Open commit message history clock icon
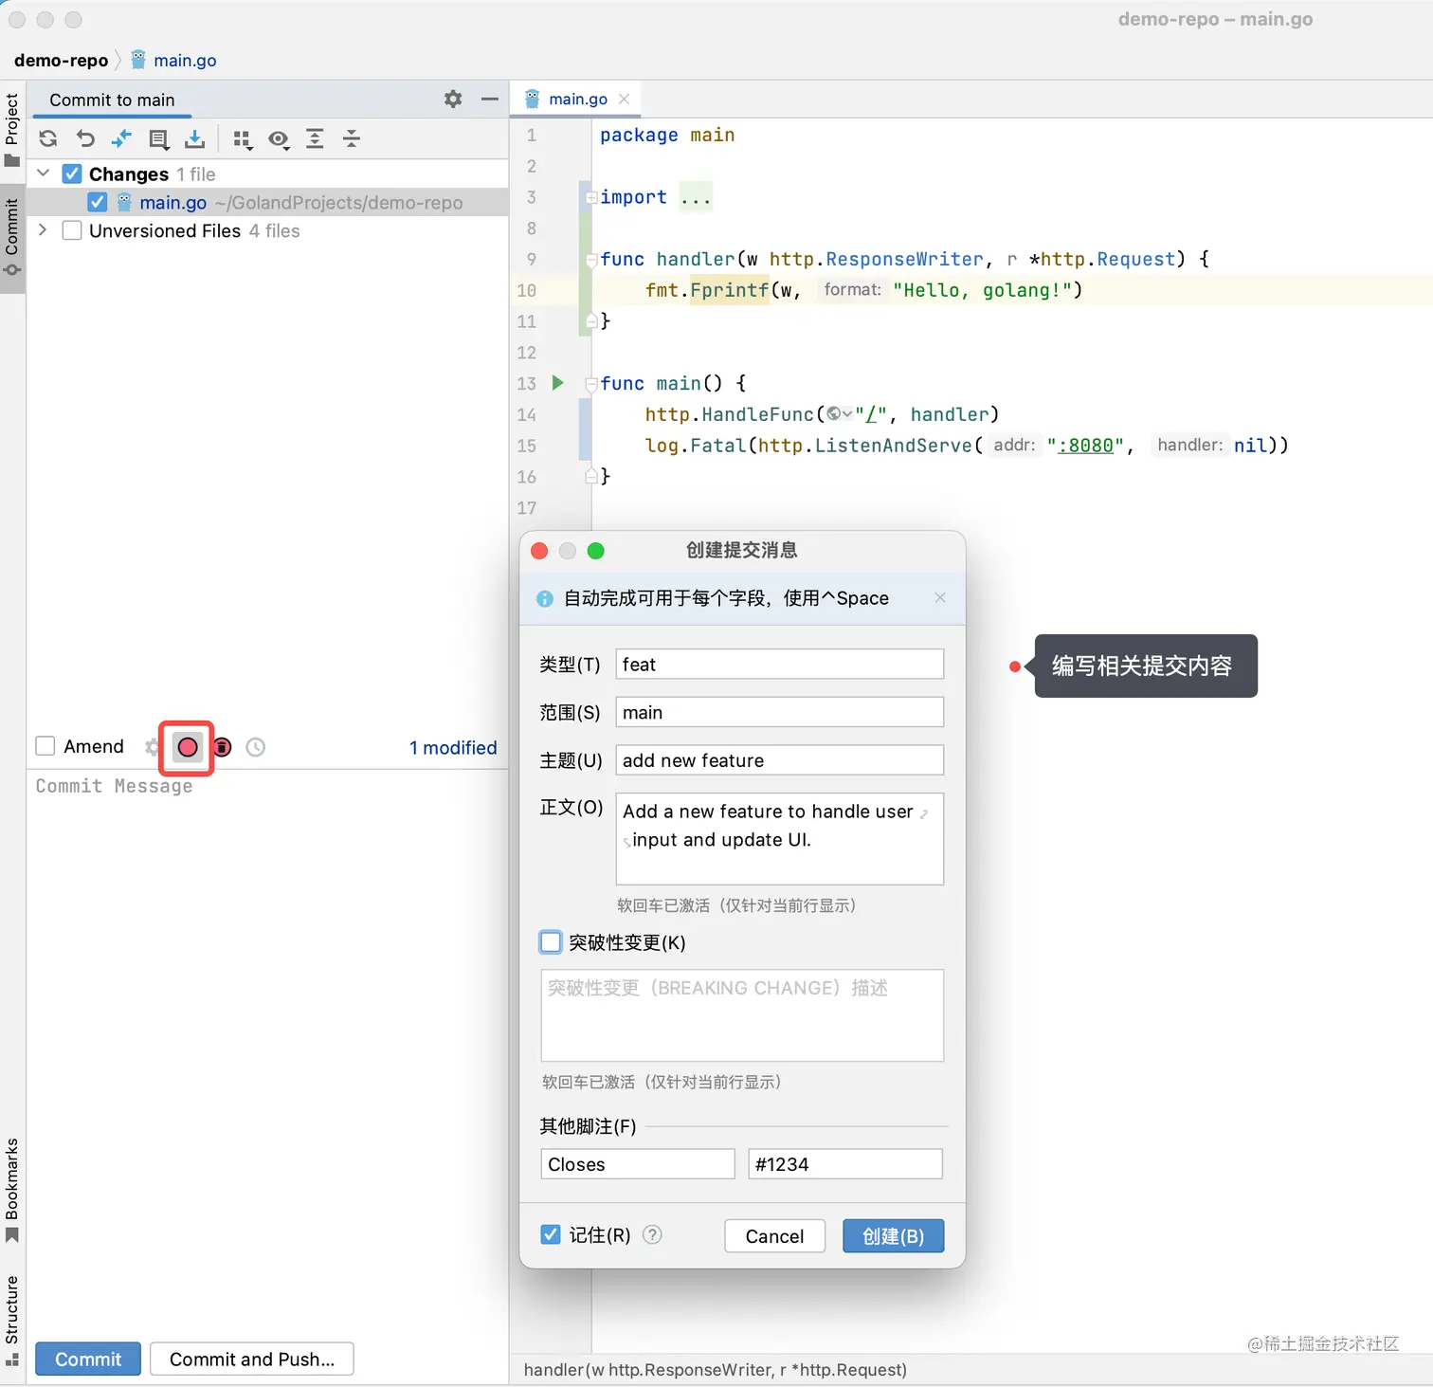The width and height of the screenshot is (1433, 1387). [x=255, y=747]
